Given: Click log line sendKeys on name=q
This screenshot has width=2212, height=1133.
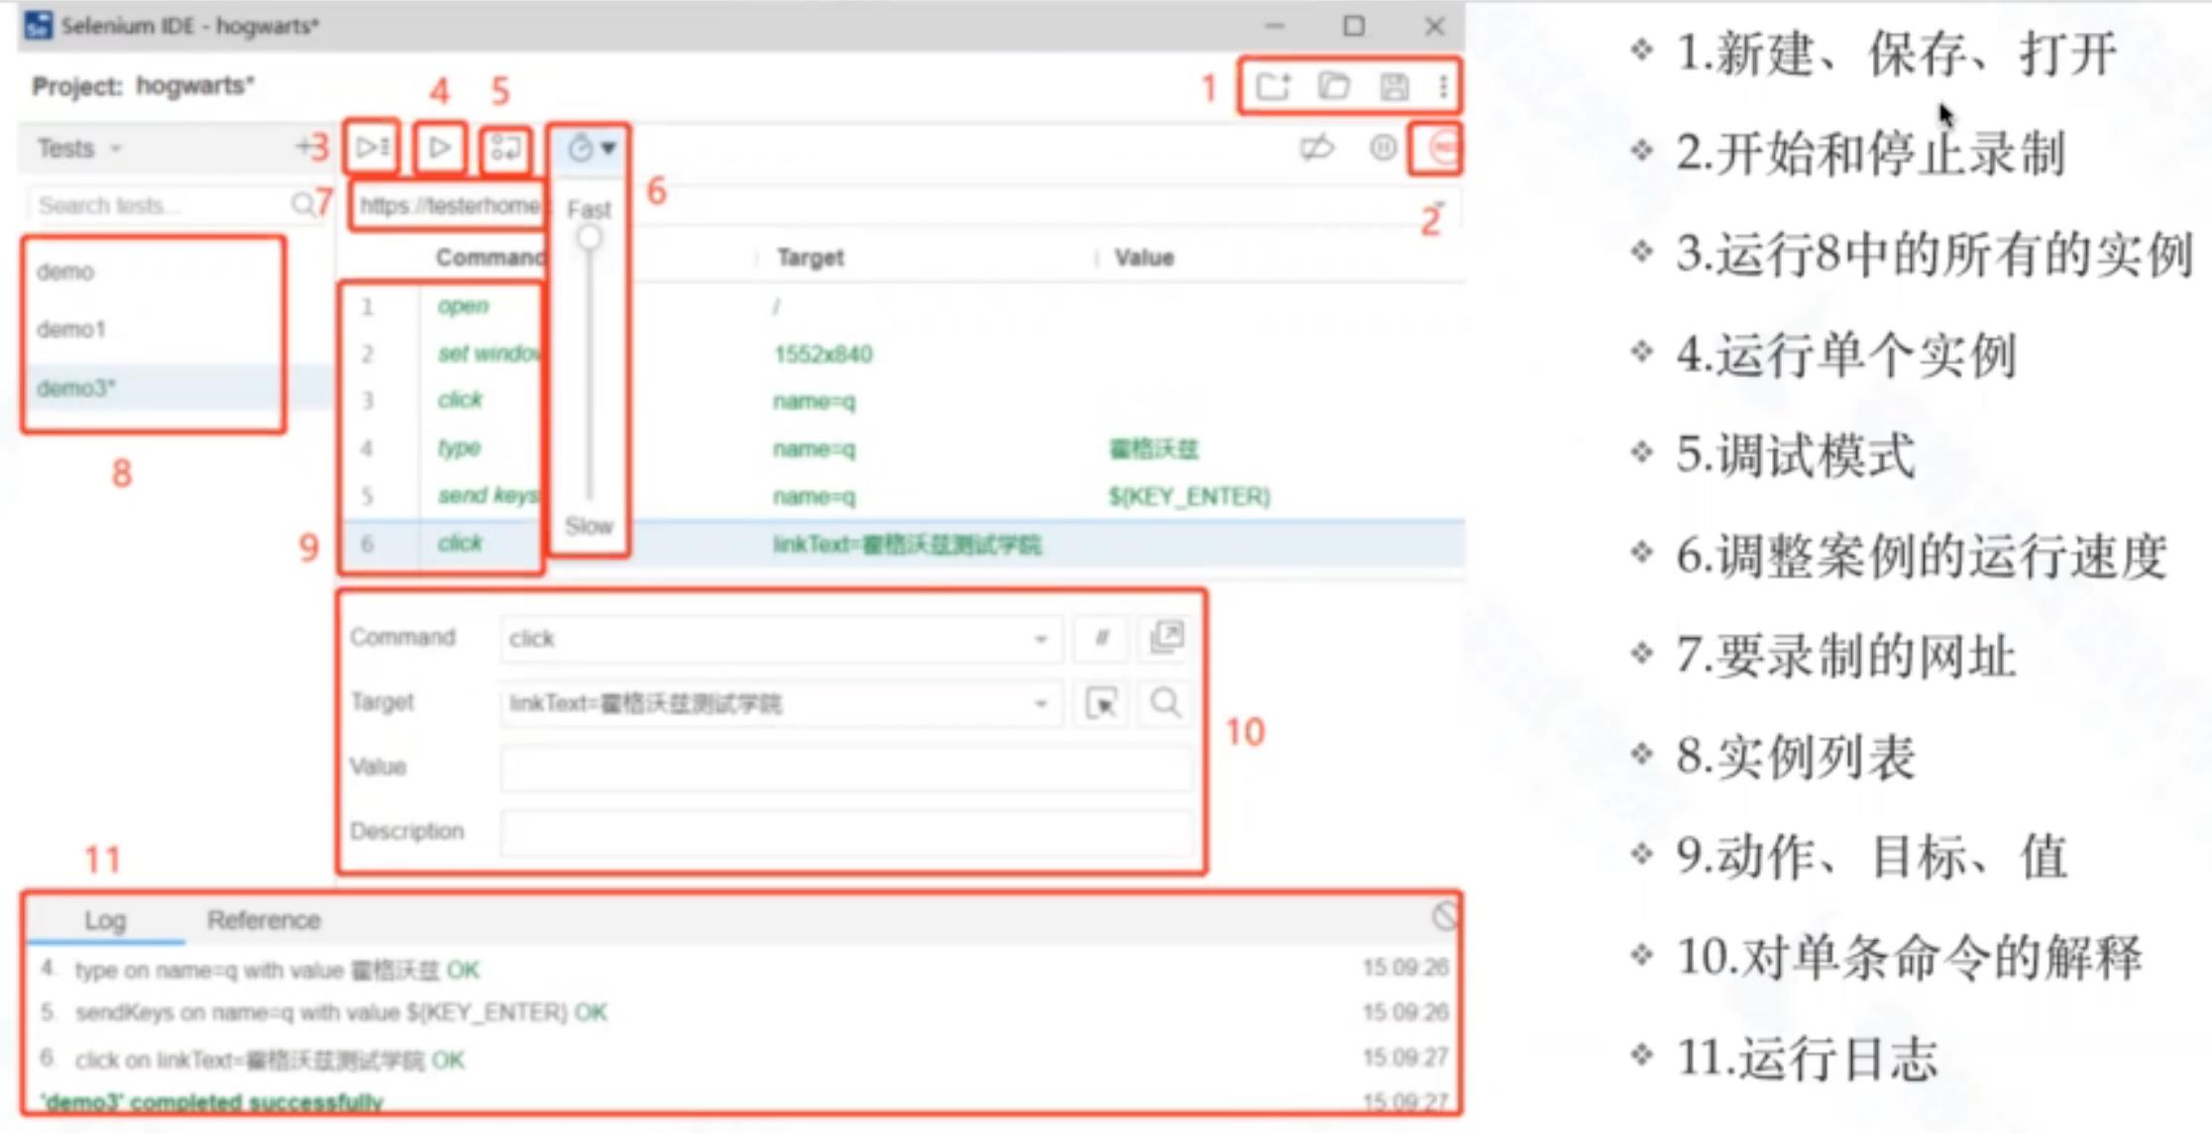Looking at the screenshot, I should point(342,1012).
